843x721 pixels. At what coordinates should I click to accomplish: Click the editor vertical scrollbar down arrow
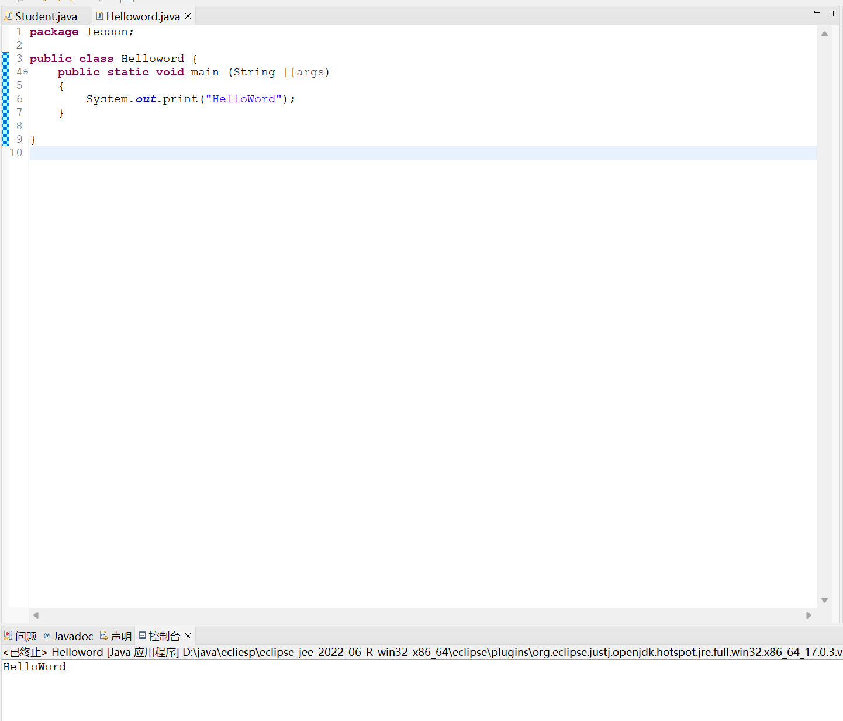pos(824,600)
